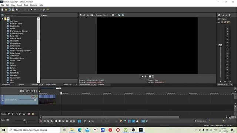Select the Color Corrector (Secondary) effect
This screenshot has width=237, height=133.
click(21, 51)
